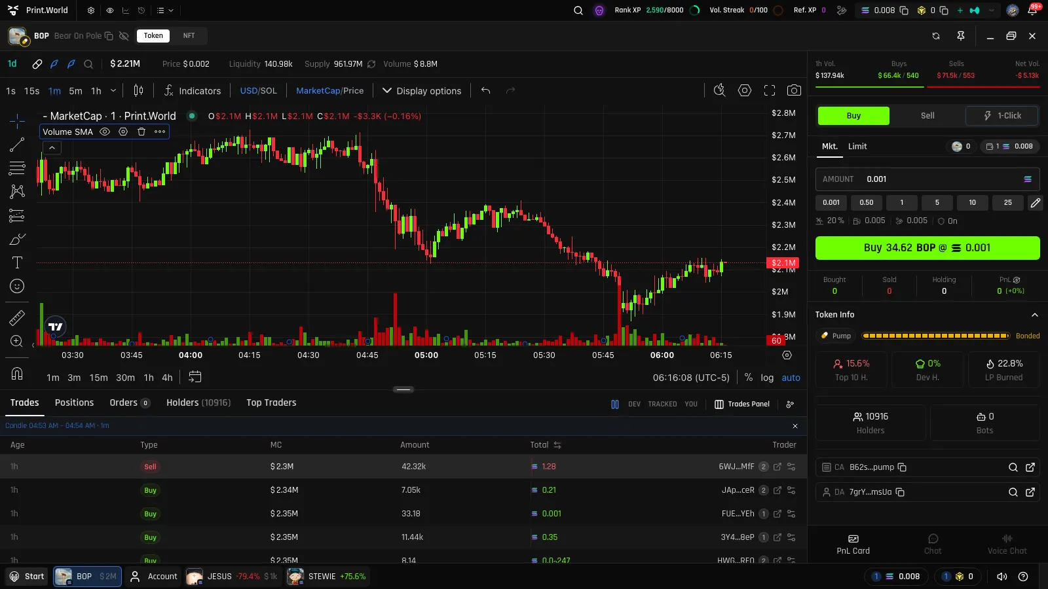Select the Sell tab
The image size is (1048, 589).
coord(927,116)
